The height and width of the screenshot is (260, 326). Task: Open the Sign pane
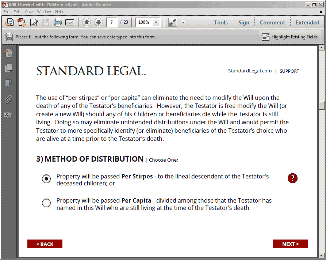pyautogui.click(x=243, y=23)
